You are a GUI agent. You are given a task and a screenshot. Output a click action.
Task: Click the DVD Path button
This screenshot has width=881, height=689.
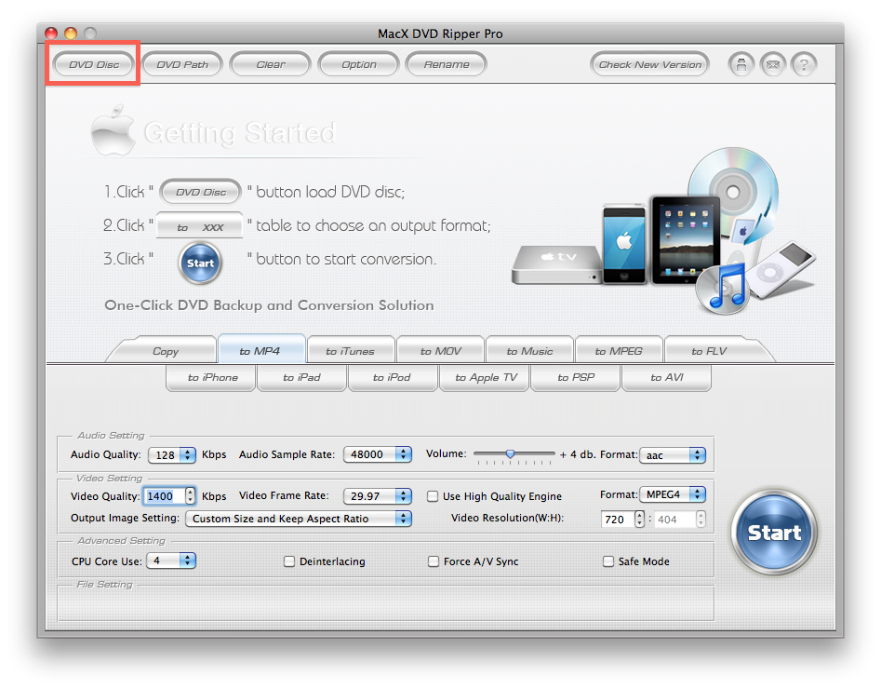click(182, 64)
